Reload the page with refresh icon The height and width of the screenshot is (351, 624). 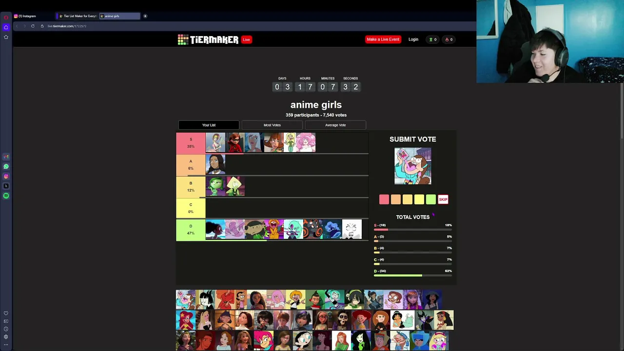[x=33, y=26]
